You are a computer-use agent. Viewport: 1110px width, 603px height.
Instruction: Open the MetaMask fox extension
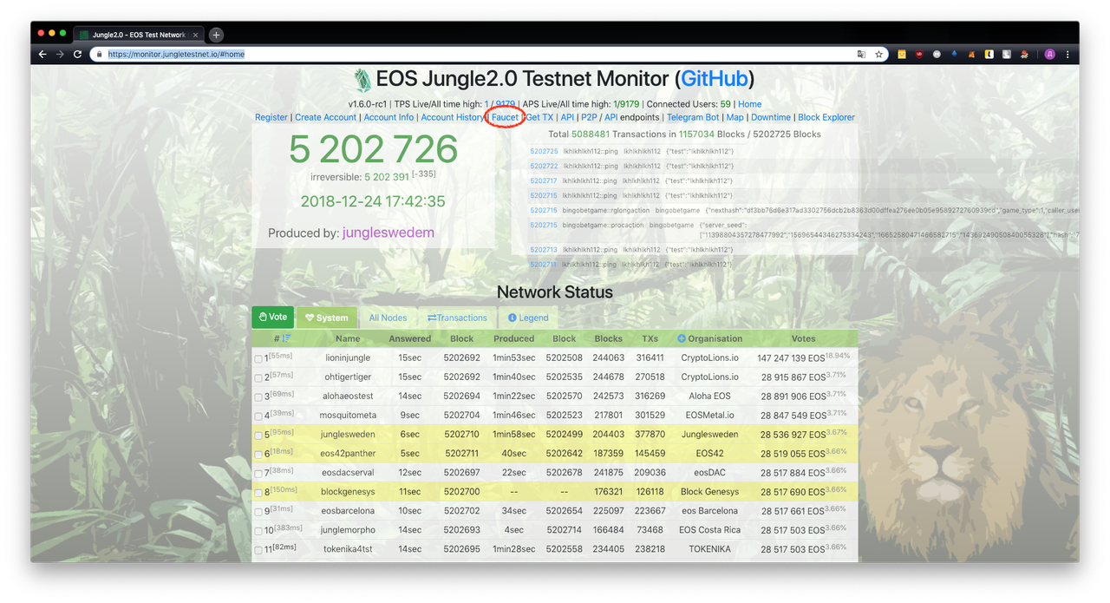tap(971, 54)
